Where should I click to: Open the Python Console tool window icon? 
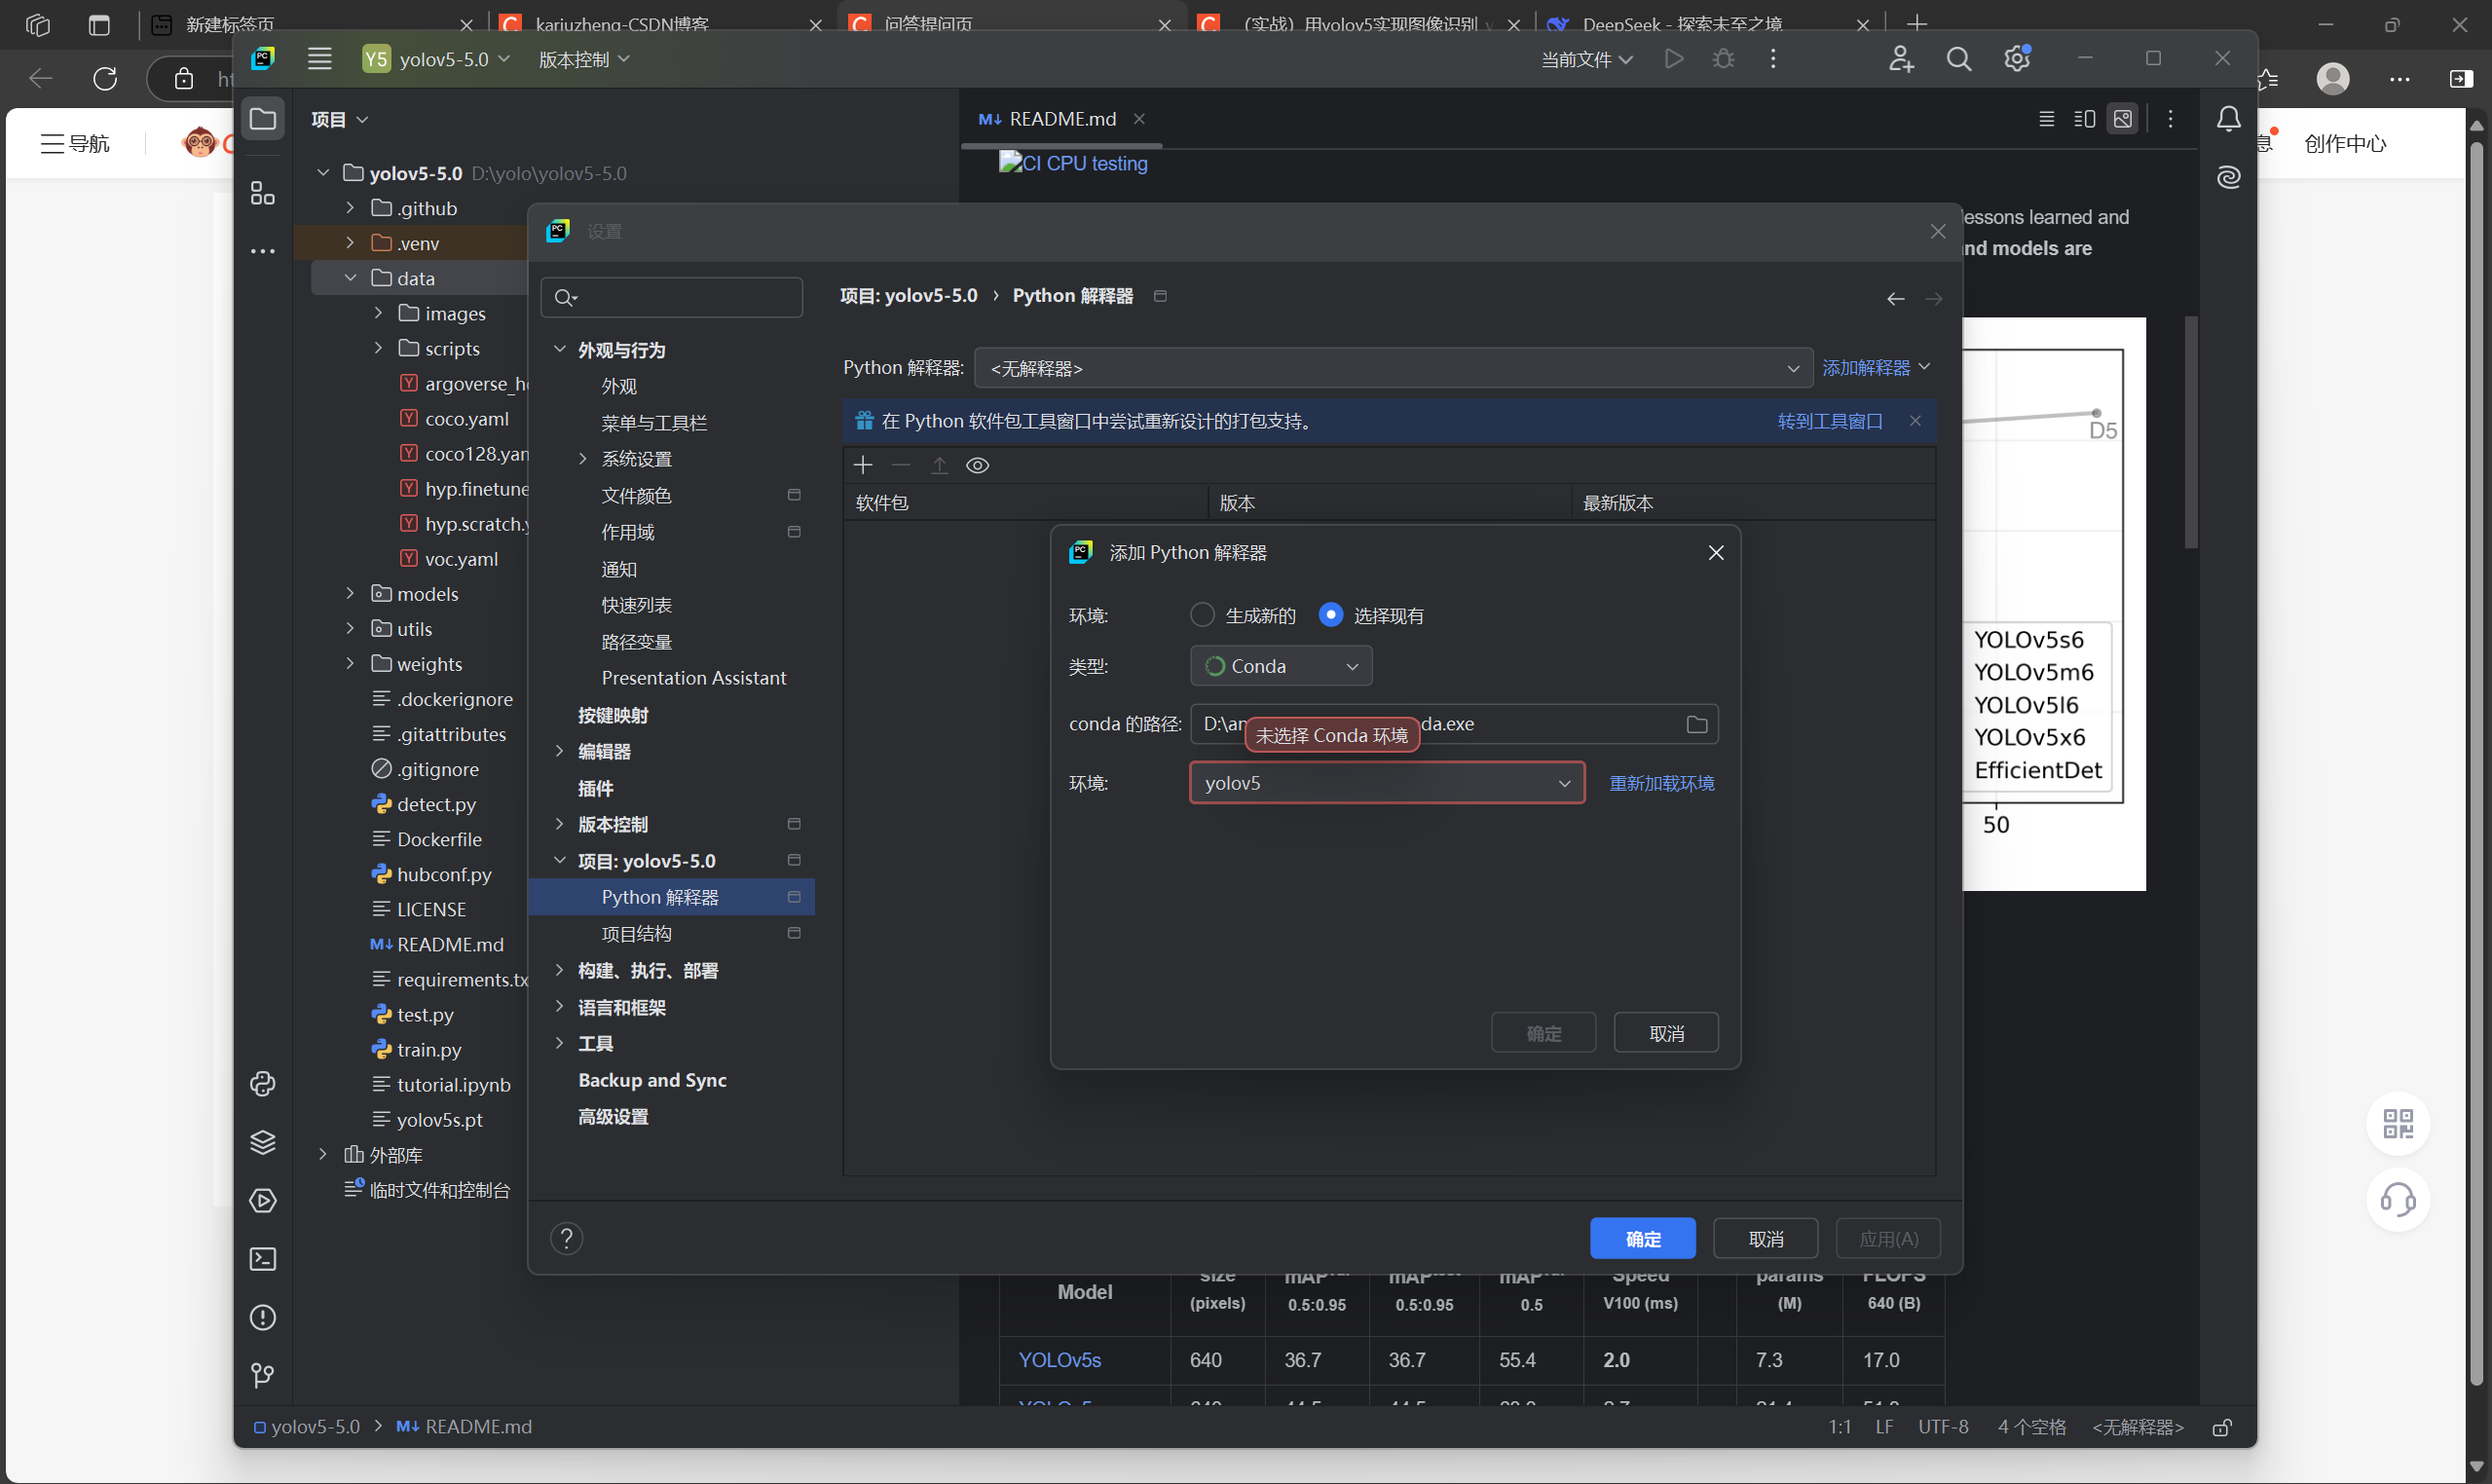tap(263, 1084)
